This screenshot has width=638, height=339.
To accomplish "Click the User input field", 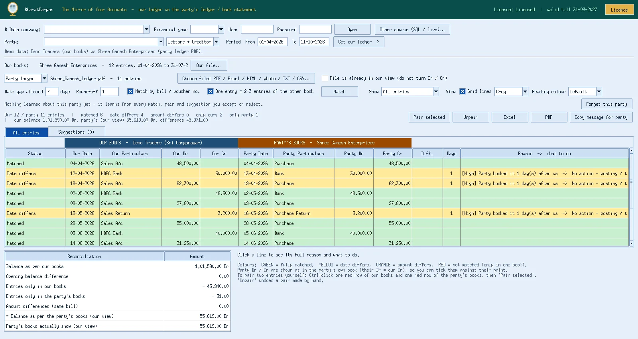I will tap(257, 30).
